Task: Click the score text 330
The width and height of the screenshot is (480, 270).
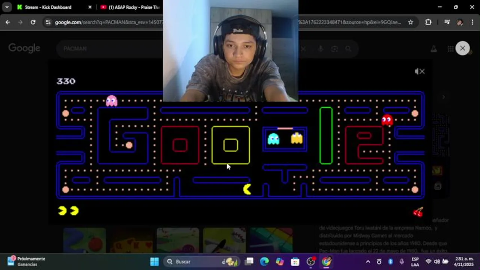Action: 66,81
